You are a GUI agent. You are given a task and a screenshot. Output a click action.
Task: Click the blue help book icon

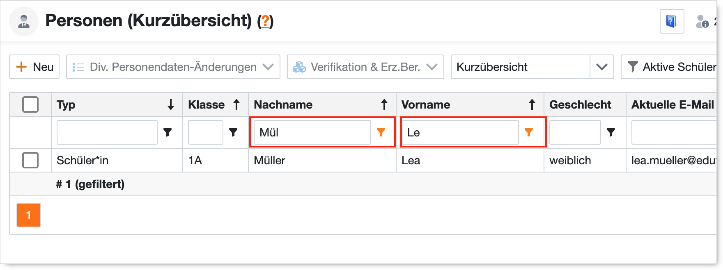(x=672, y=21)
